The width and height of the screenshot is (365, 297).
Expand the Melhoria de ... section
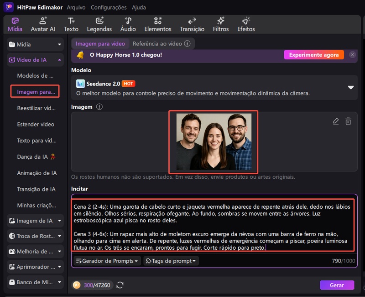(36, 251)
